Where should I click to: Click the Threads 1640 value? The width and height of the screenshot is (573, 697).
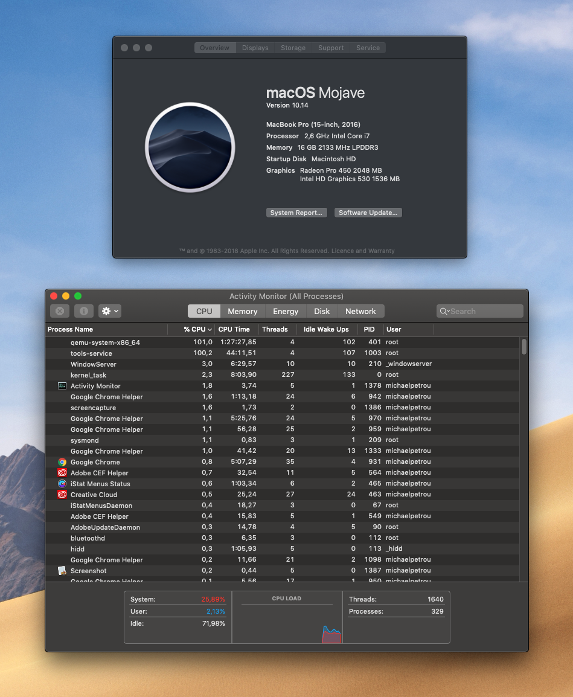click(x=436, y=599)
